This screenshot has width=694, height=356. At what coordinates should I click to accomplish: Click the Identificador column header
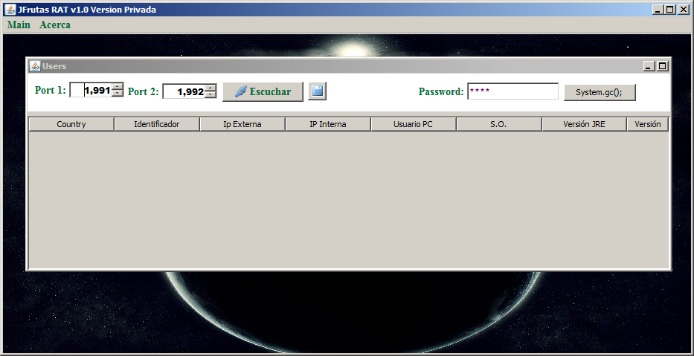(x=156, y=124)
